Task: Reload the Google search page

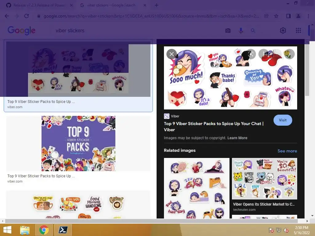Action: point(26,16)
